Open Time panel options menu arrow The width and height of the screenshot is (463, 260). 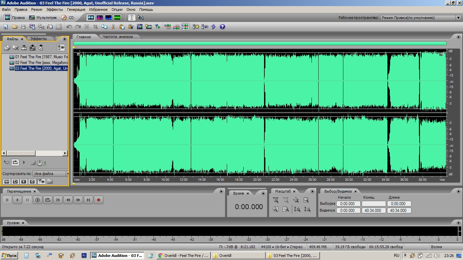(x=263, y=193)
